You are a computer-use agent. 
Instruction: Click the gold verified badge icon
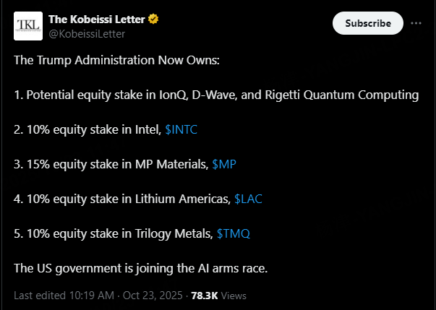153,19
